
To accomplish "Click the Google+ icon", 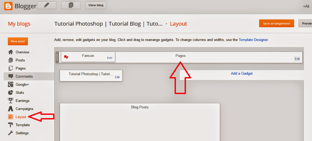I will coord(11,84).
